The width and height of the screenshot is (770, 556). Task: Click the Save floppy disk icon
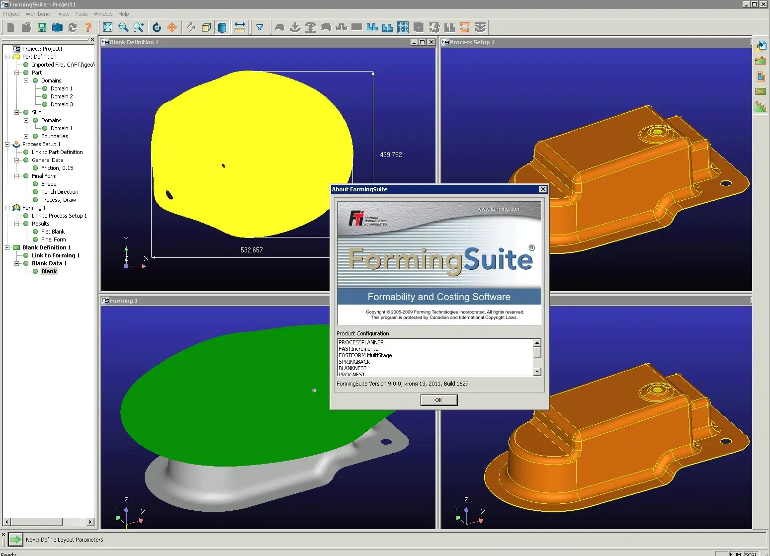pos(42,27)
